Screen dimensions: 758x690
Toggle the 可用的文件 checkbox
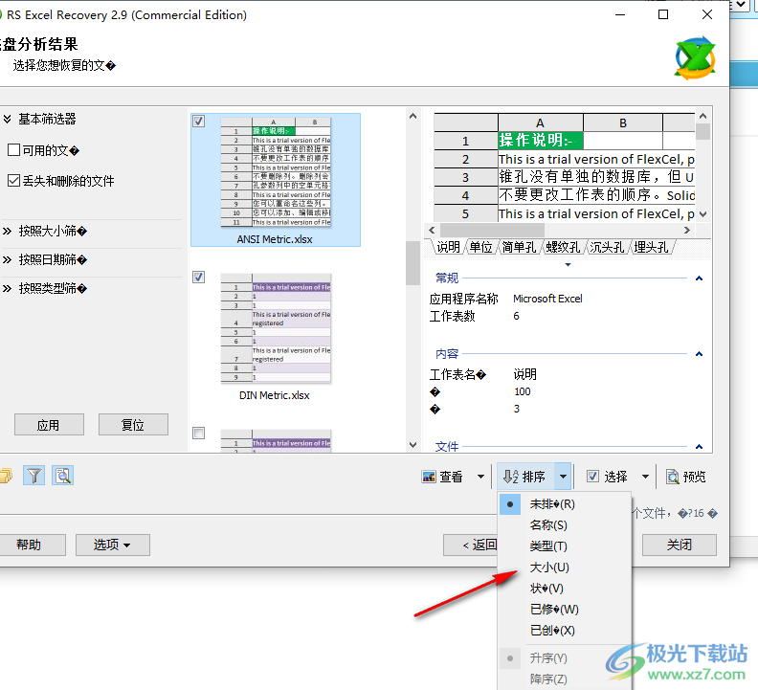click(14, 150)
